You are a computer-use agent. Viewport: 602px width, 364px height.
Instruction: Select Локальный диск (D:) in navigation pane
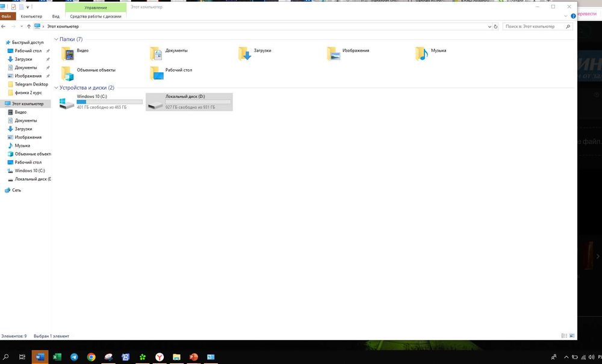(33, 179)
